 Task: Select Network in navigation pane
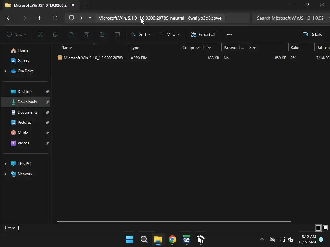(25, 174)
